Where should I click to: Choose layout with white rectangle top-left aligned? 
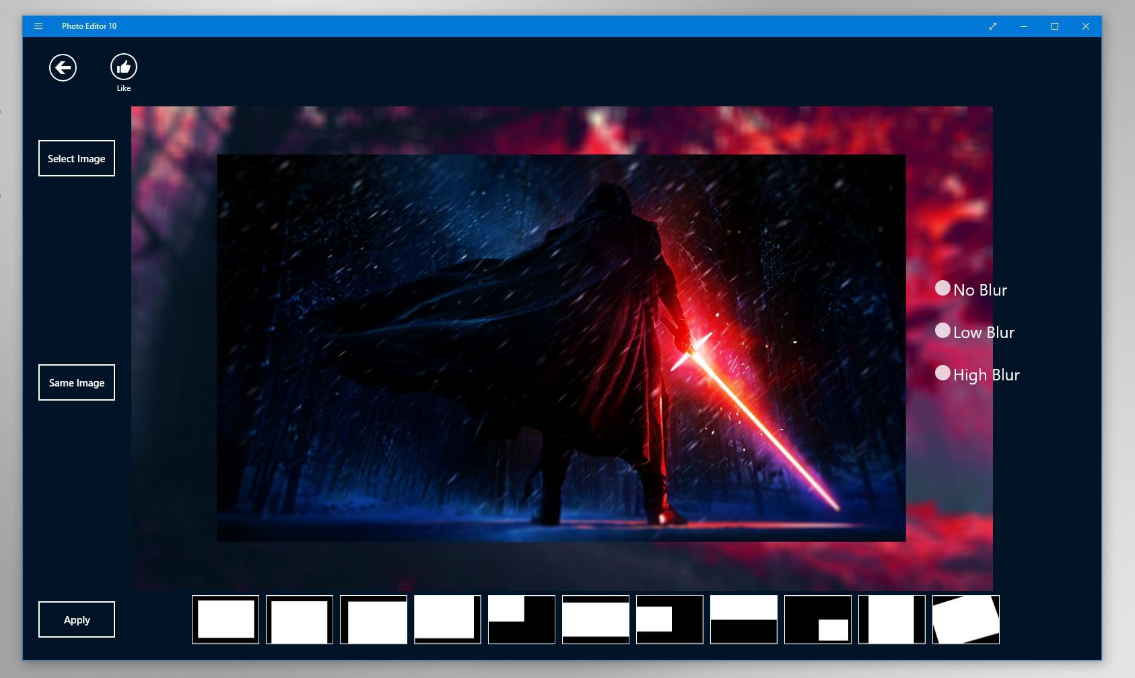[x=448, y=619]
